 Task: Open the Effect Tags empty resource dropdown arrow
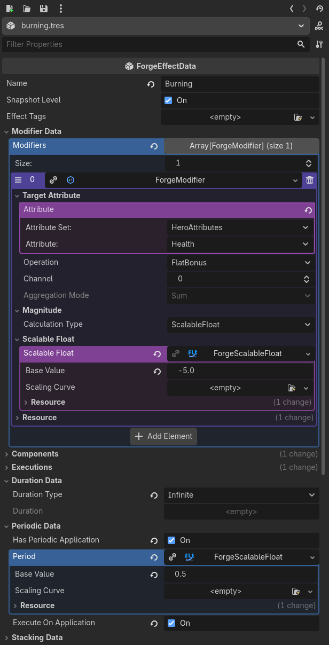coord(312,117)
